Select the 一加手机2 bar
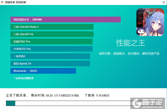The width and height of the screenshot is (167, 109). pyautogui.click(x=50, y=56)
